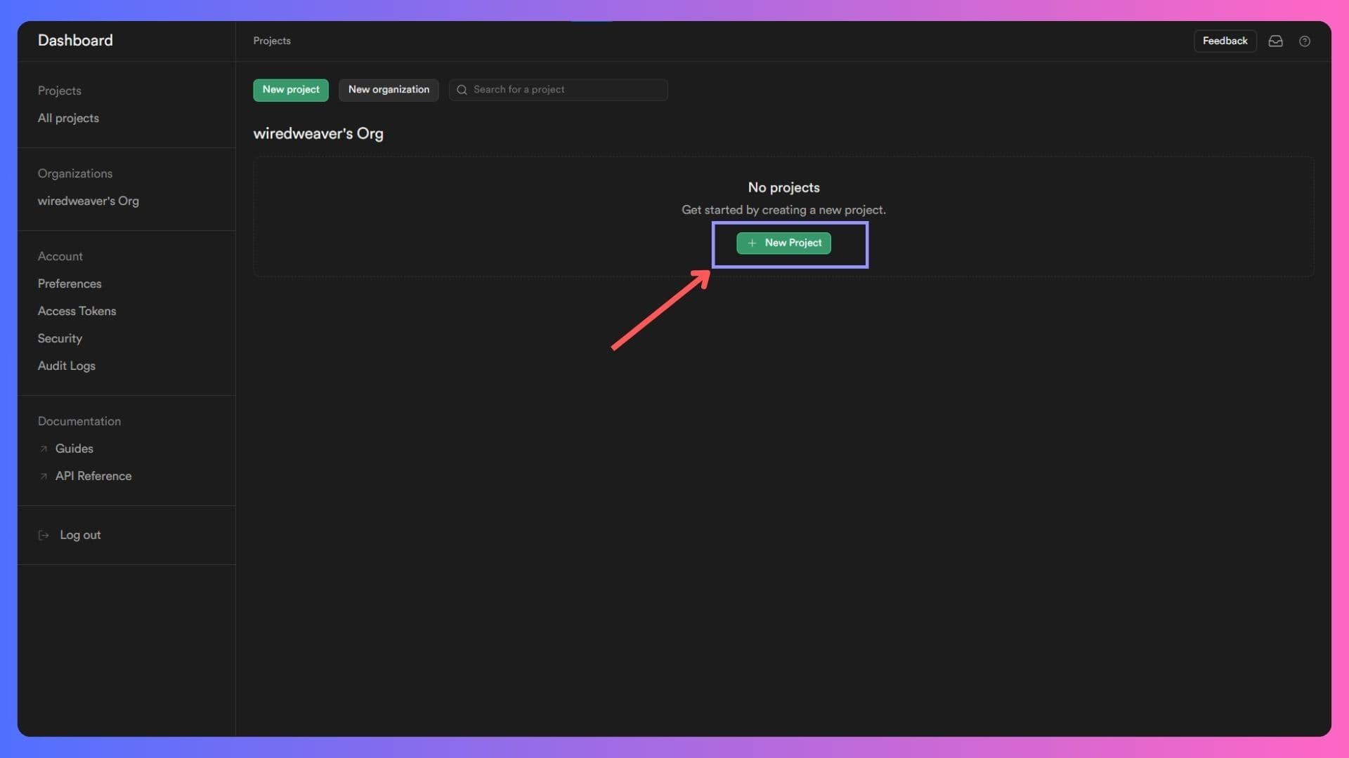
Task: Click the search magnifier icon
Action: click(x=462, y=90)
